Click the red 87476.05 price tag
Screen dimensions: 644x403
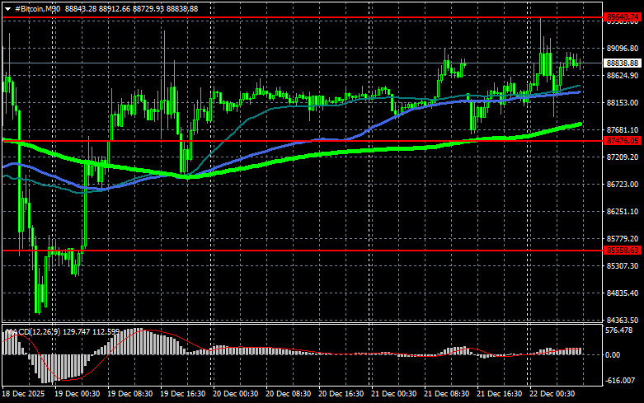pos(622,141)
